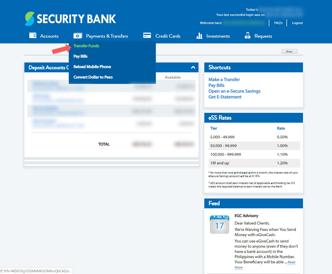Click the Welcome back text
Viewport: 332px width, 274px height.
(x=211, y=23)
